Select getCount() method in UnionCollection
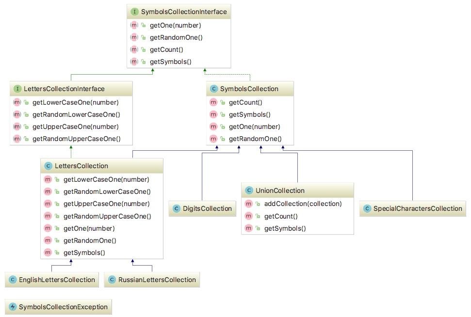This screenshot has height=317, width=471. (x=281, y=216)
